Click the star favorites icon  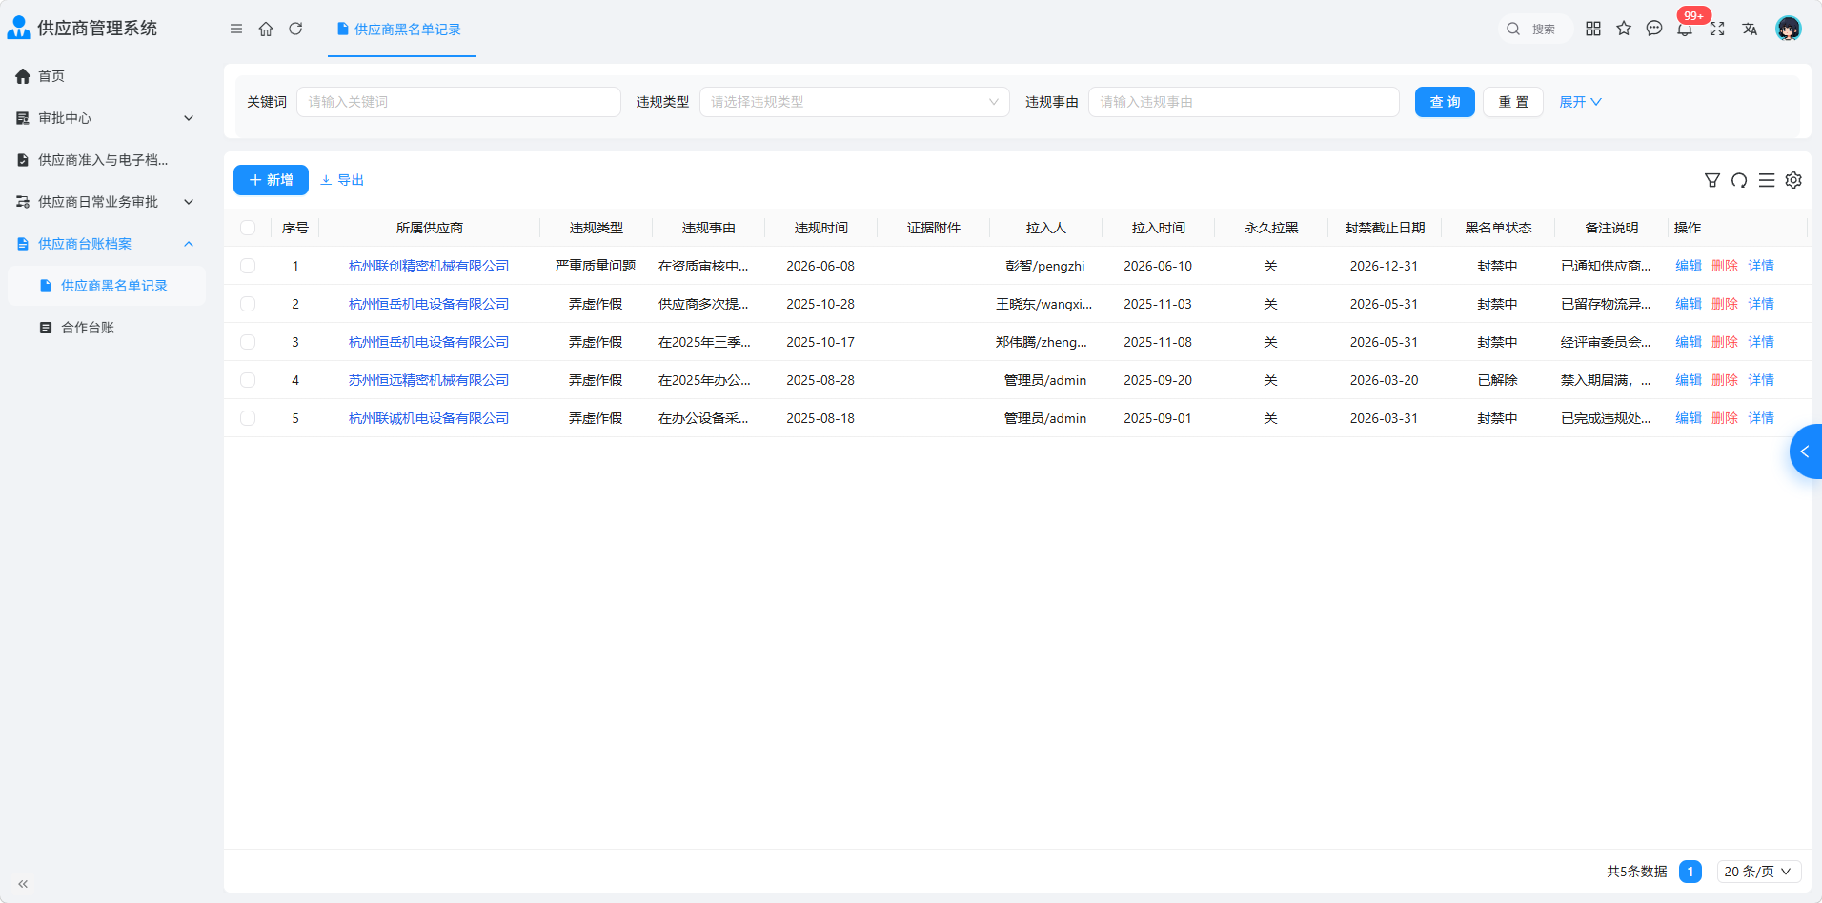click(x=1624, y=29)
